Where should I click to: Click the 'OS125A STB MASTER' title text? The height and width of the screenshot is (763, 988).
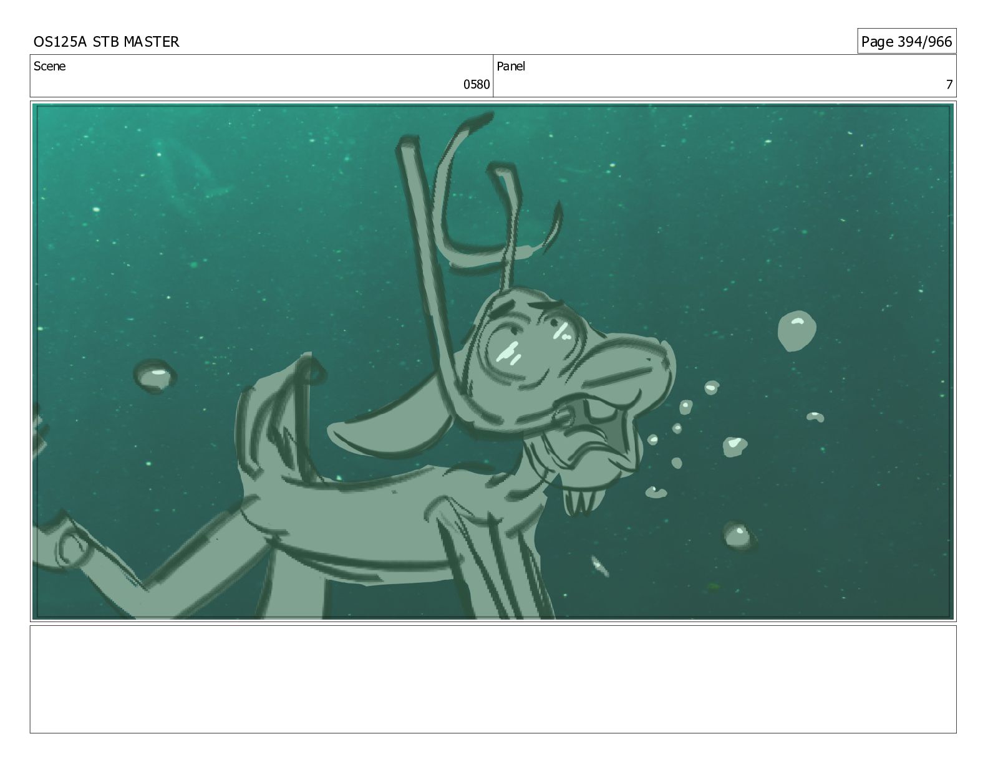click(x=106, y=42)
